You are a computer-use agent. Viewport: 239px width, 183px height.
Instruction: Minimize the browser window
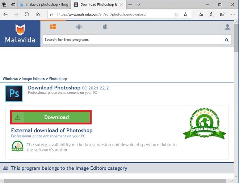tap(207, 5)
